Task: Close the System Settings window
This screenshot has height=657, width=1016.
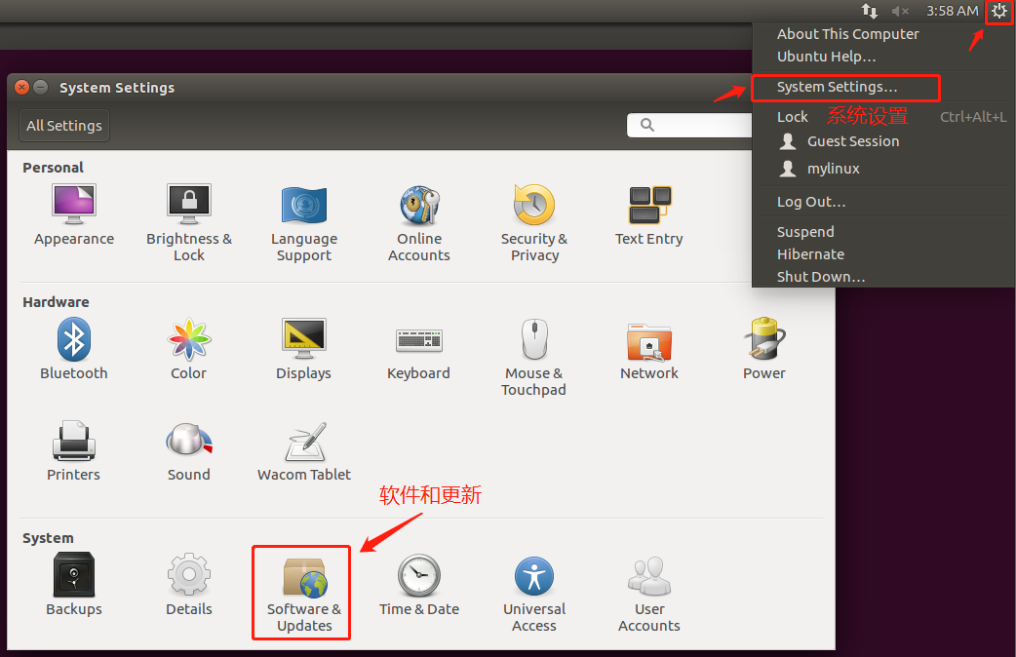Action: click(22, 88)
